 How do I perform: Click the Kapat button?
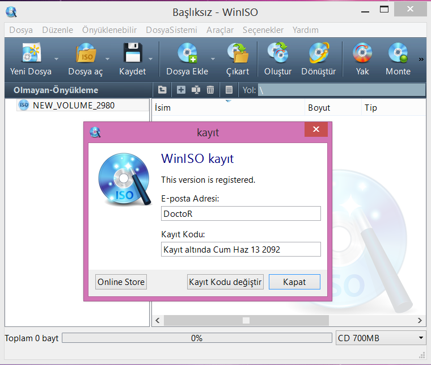(294, 282)
